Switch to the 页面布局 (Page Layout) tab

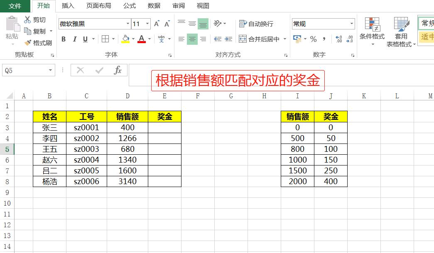pyautogui.click(x=98, y=6)
